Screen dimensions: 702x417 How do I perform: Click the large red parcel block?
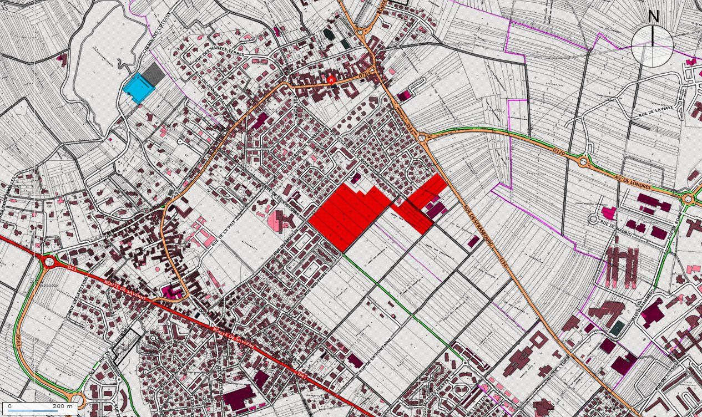click(351, 216)
